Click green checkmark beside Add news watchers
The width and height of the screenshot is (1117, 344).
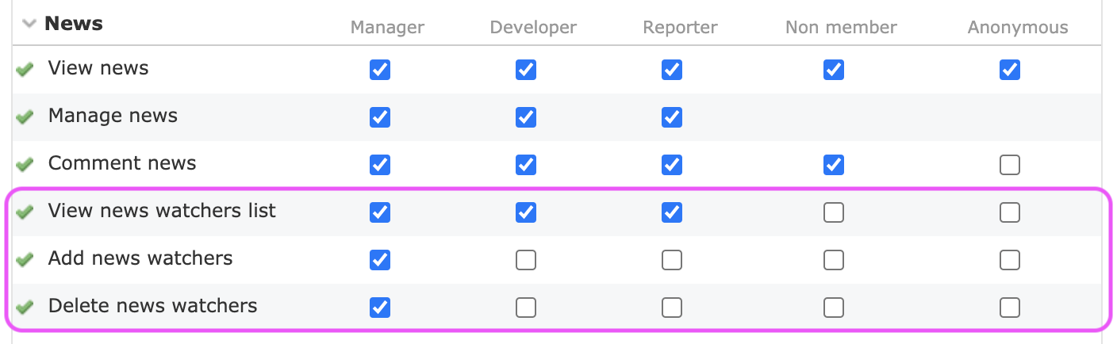coord(25,260)
